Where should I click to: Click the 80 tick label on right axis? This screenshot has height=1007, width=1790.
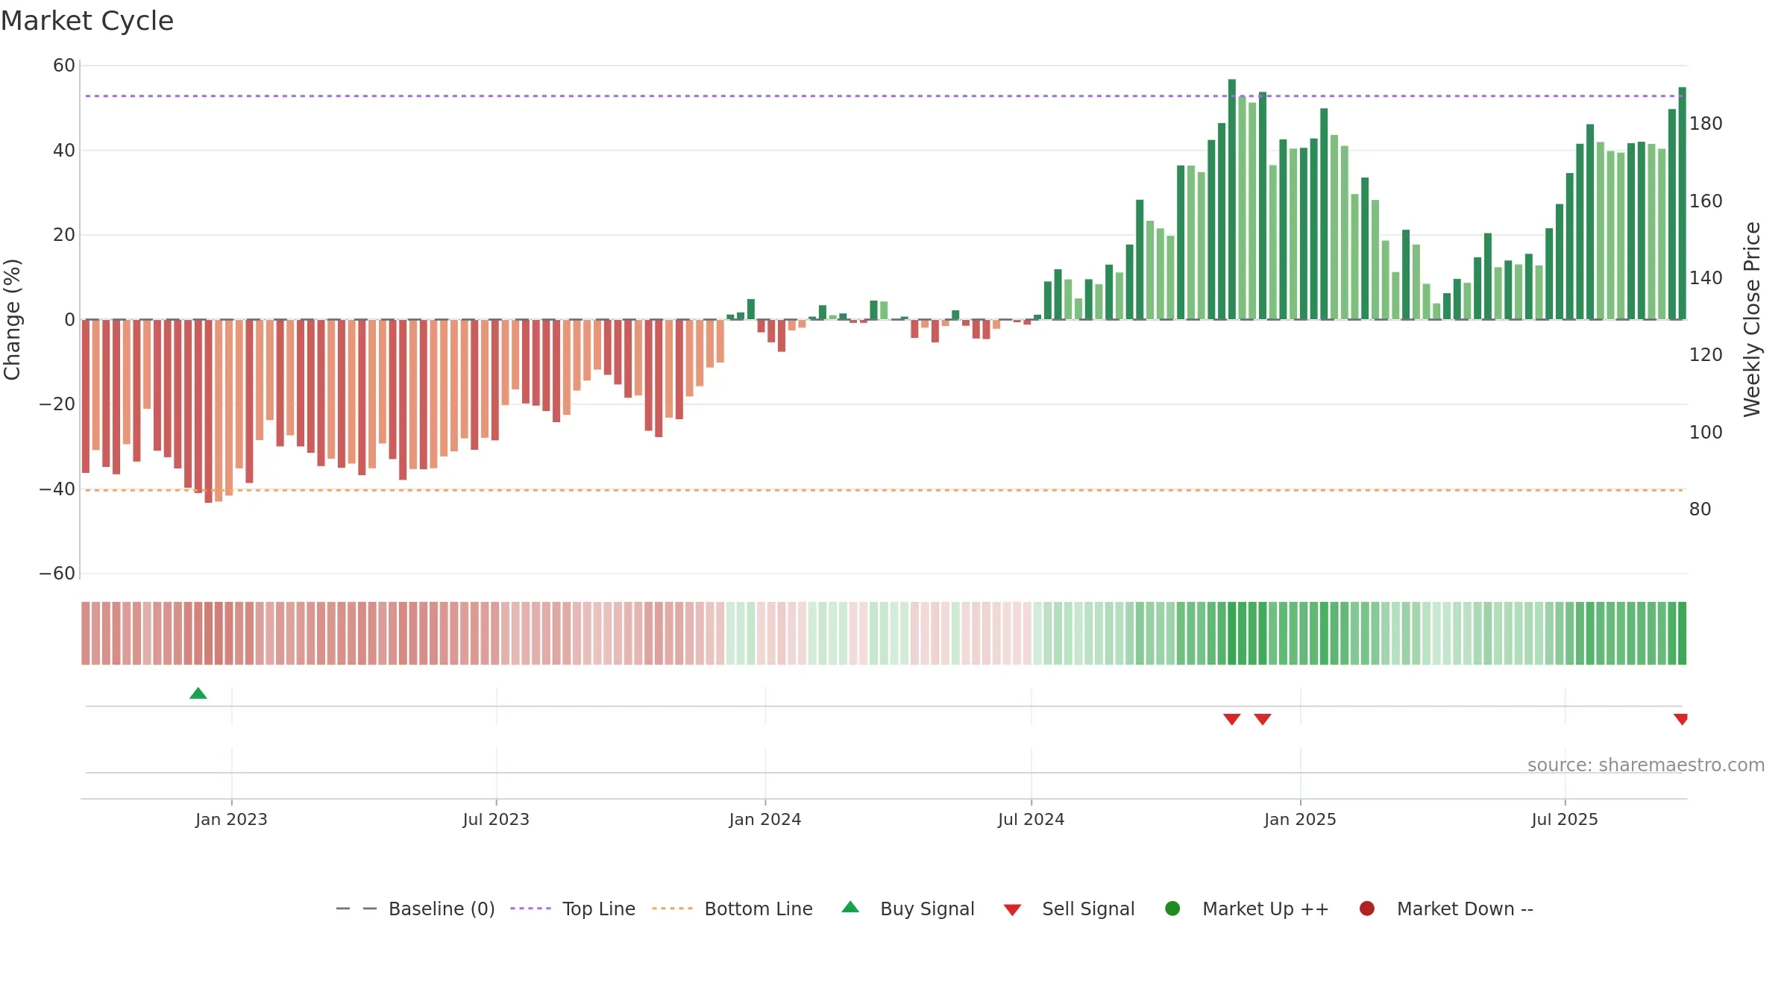pos(1700,509)
